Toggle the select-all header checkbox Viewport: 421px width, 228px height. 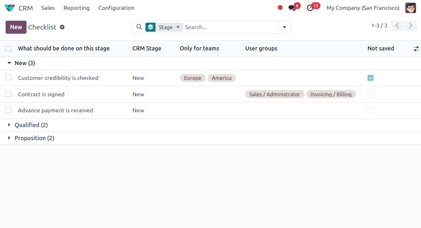9,48
